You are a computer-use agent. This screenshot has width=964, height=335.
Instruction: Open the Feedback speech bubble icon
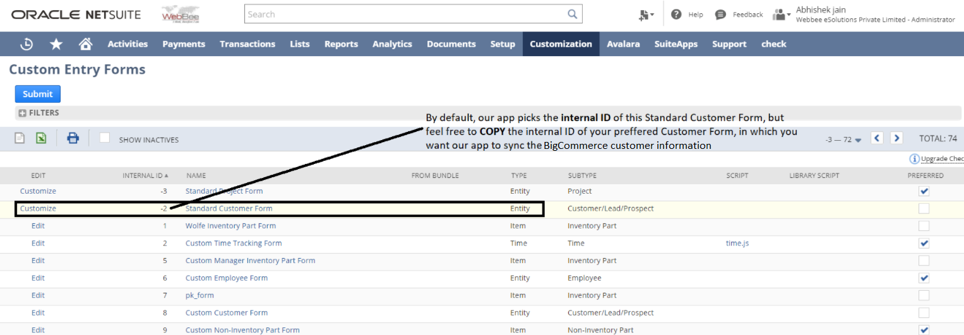pyautogui.click(x=720, y=15)
